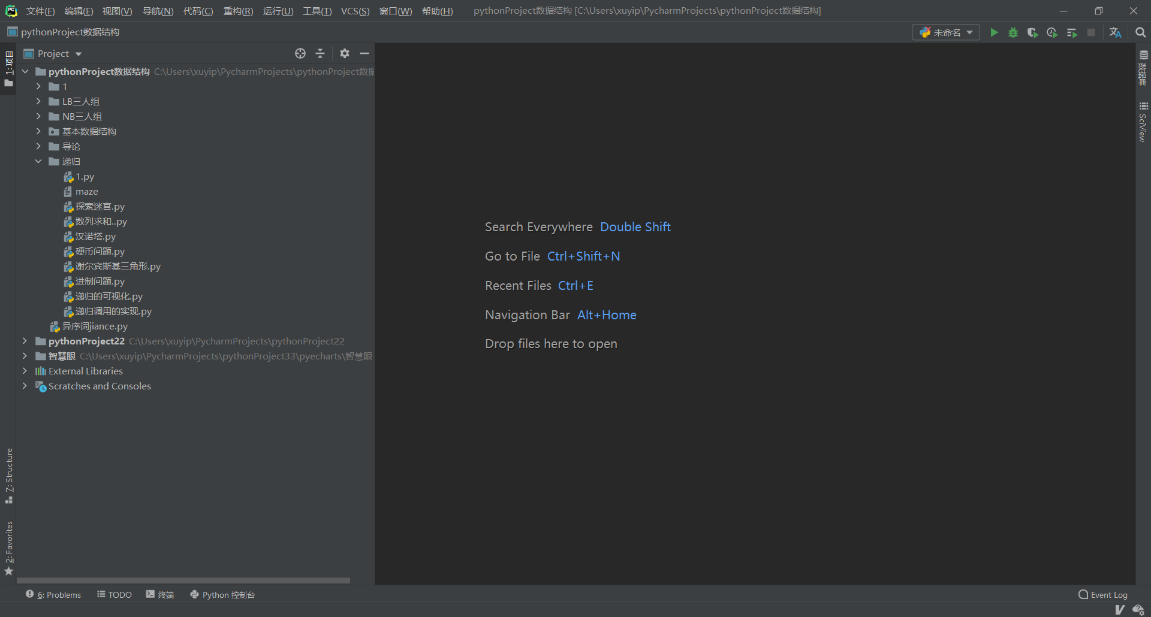Open the 重构(R) menu
The image size is (1151, 617).
click(238, 11)
